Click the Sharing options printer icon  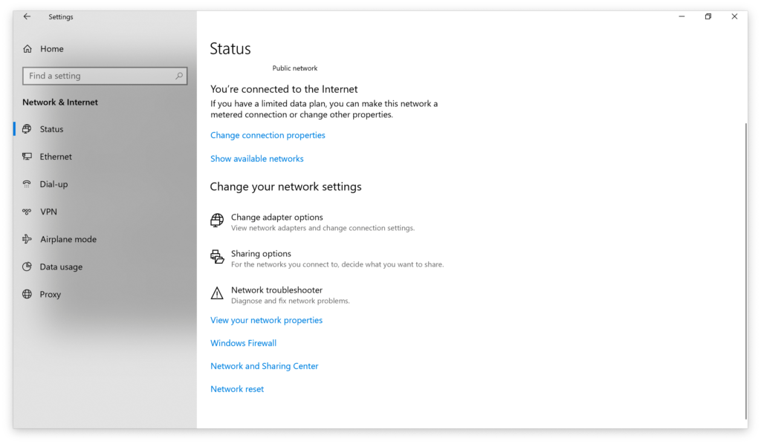coord(217,257)
